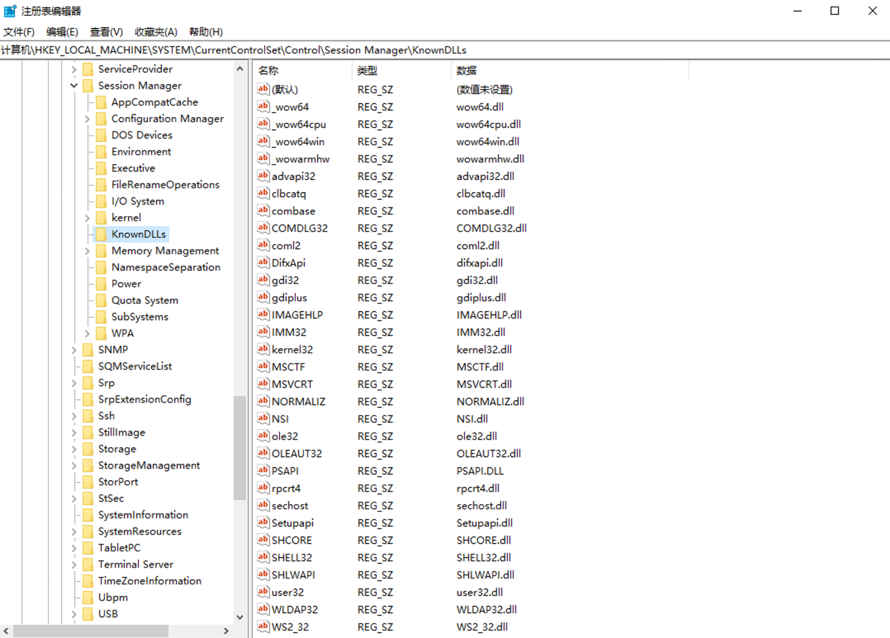Click the ab icon beside MSVCRT
This screenshot has width=890, height=638.
[x=263, y=384]
